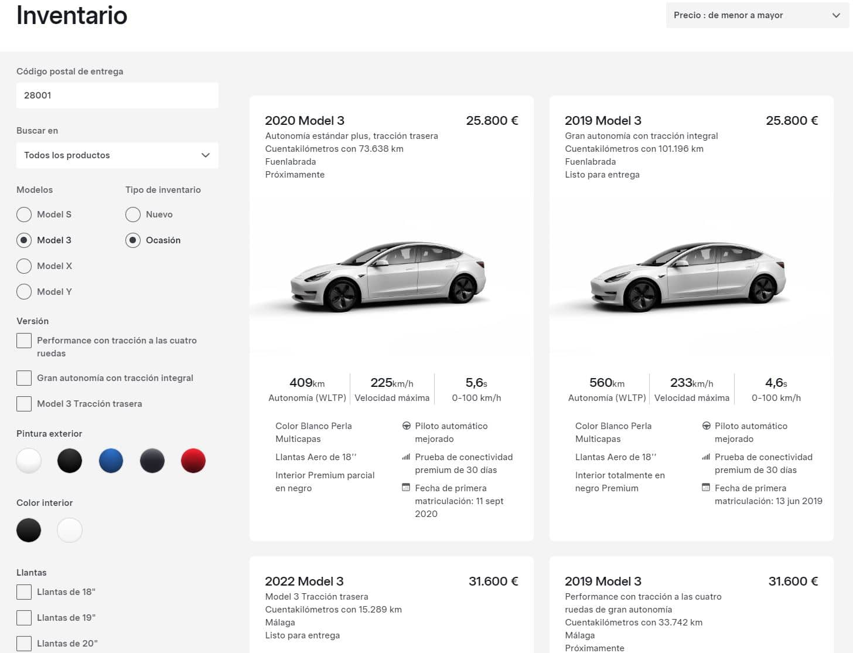853x653 pixels.
Task: Click 'Interior Premium parcial en negro' text
Action: [325, 482]
